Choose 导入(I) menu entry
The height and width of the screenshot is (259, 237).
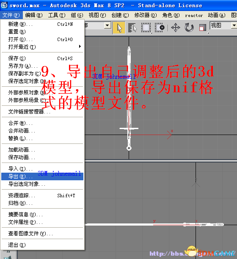(x=42, y=169)
